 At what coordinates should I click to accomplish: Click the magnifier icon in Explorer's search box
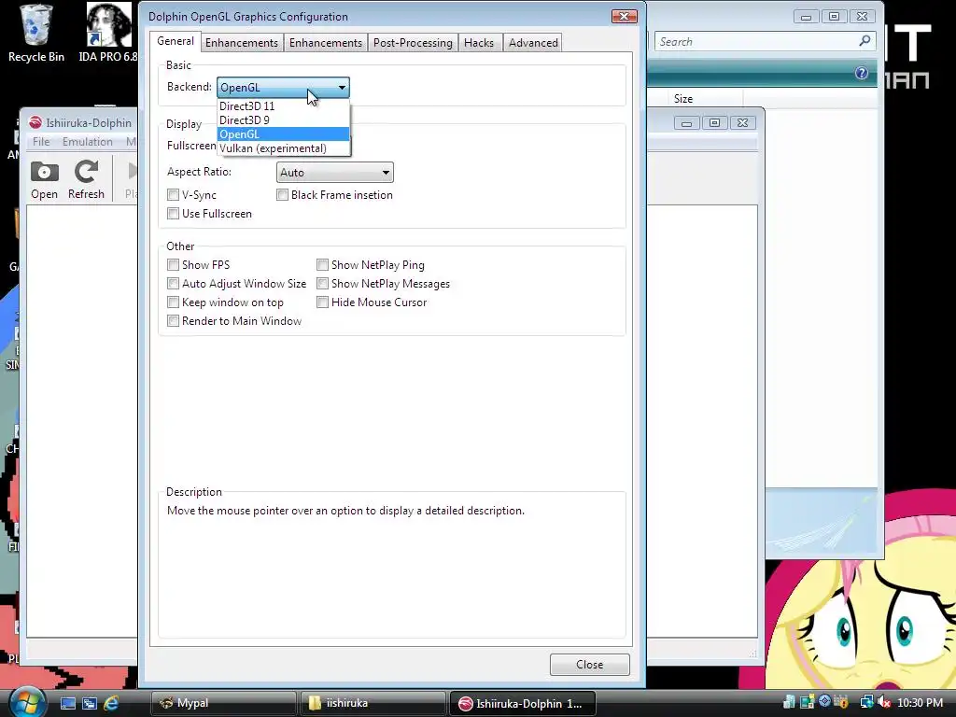[865, 41]
